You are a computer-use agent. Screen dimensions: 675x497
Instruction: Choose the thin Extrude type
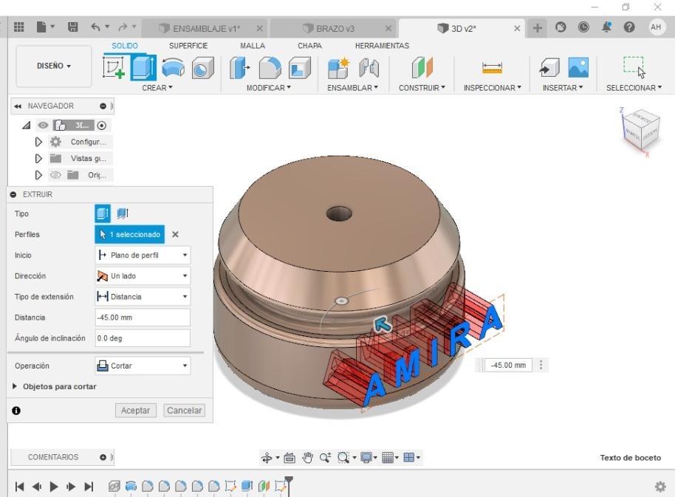click(123, 213)
